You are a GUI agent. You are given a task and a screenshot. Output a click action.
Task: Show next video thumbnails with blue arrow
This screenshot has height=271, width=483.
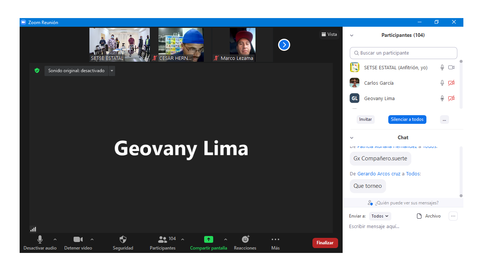click(284, 45)
